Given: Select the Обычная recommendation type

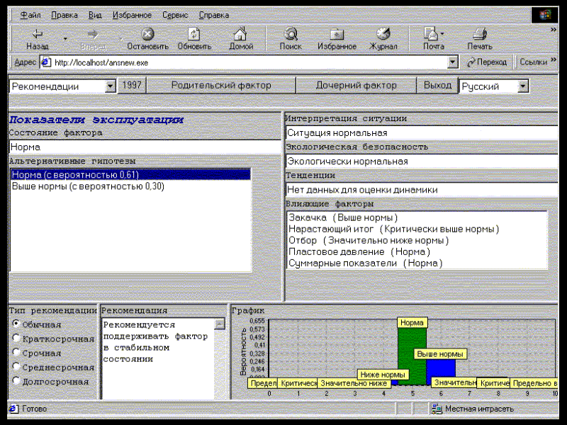Looking at the screenshot, I should click(x=16, y=324).
